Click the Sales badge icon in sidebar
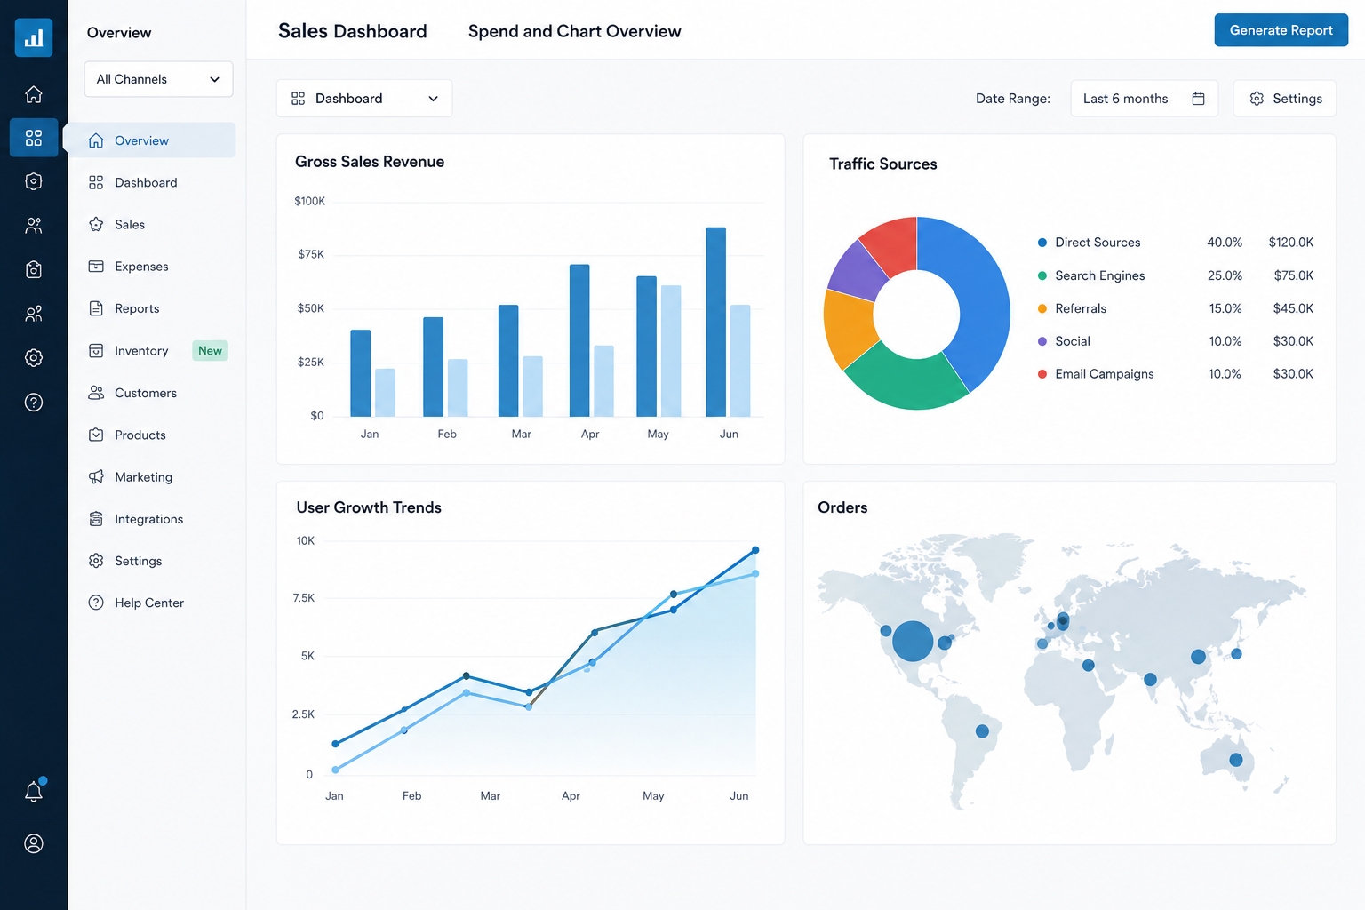This screenshot has width=1365, height=910. pos(96,224)
